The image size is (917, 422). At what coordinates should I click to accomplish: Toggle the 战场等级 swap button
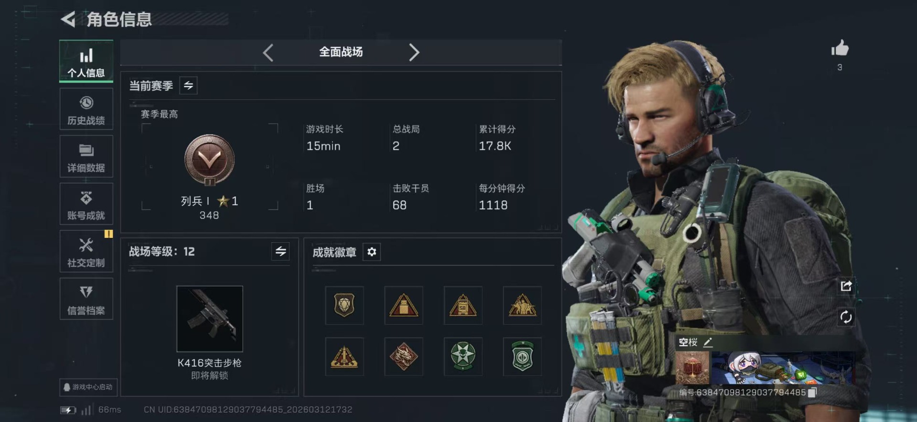click(281, 251)
